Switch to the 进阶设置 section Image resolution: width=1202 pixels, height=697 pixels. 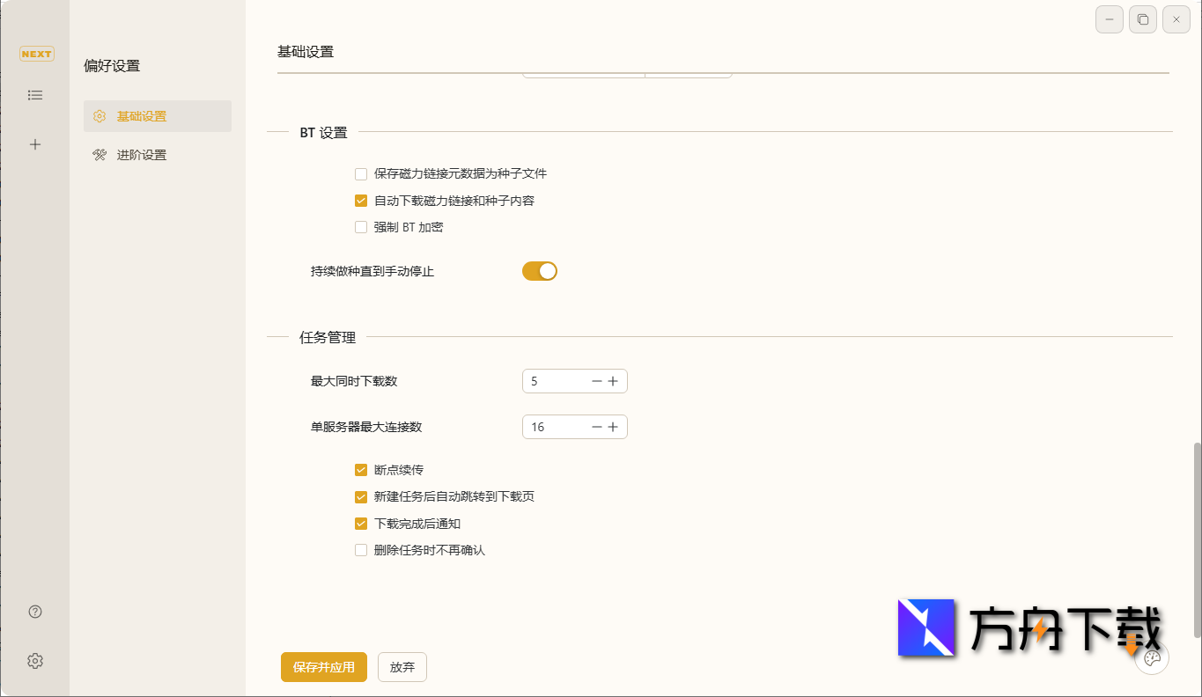click(x=143, y=154)
